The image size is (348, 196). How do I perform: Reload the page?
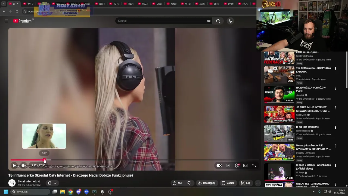17,11
